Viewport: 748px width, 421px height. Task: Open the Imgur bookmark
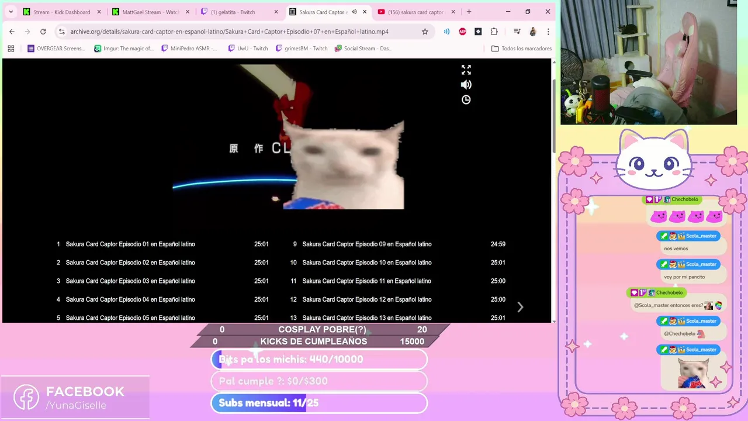124,49
